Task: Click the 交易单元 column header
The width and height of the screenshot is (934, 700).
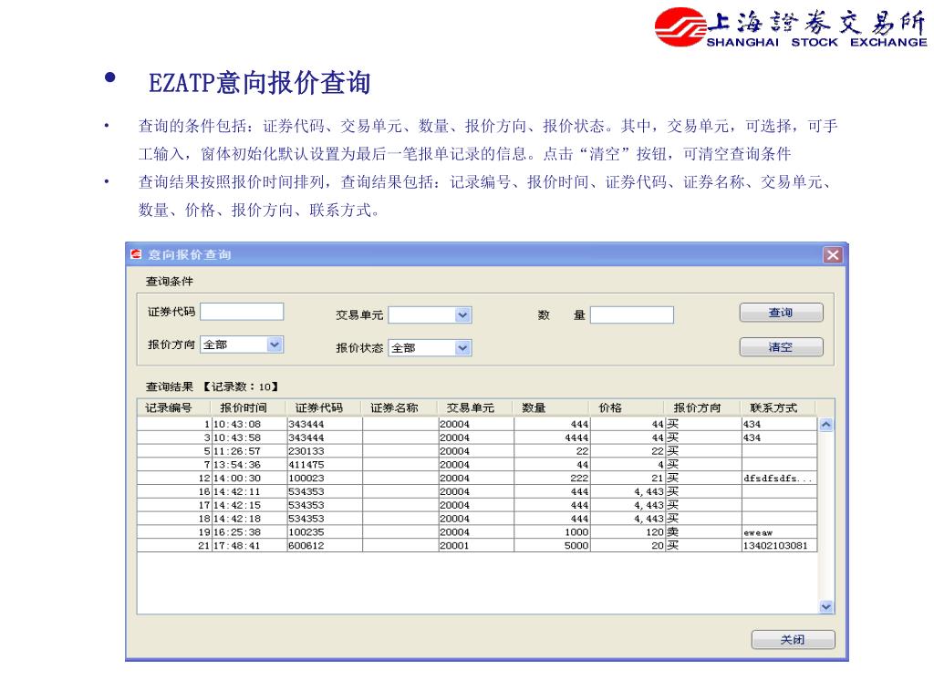Action: click(x=474, y=407)
